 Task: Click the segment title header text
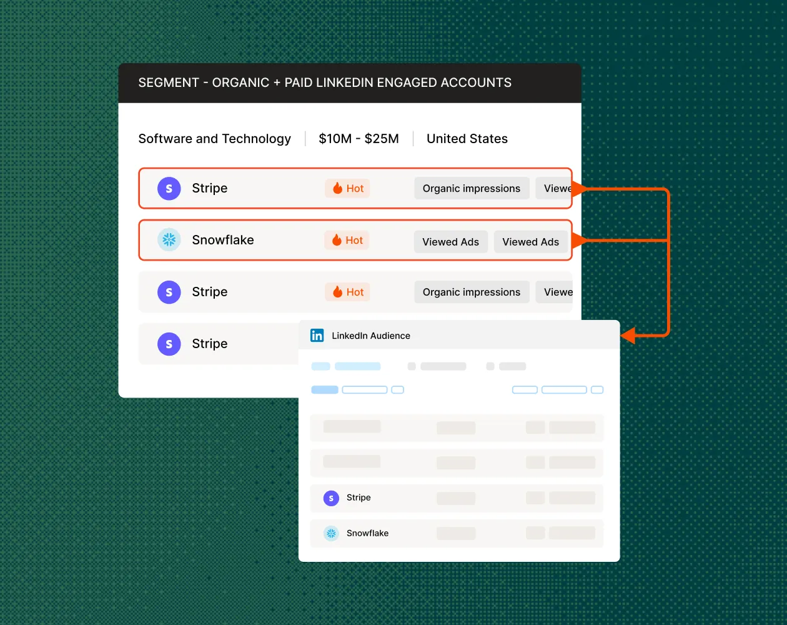(325, 82)
